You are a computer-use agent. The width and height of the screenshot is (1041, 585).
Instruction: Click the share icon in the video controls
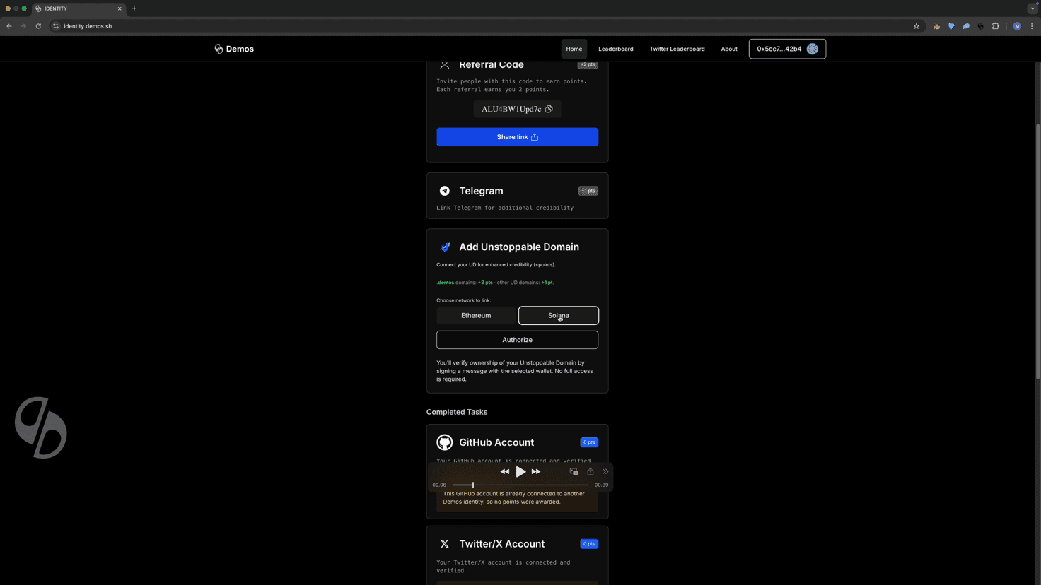[x=591, y=471]
